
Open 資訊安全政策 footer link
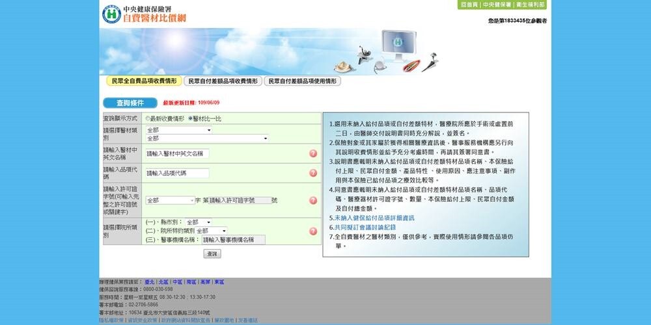(143, 320)
